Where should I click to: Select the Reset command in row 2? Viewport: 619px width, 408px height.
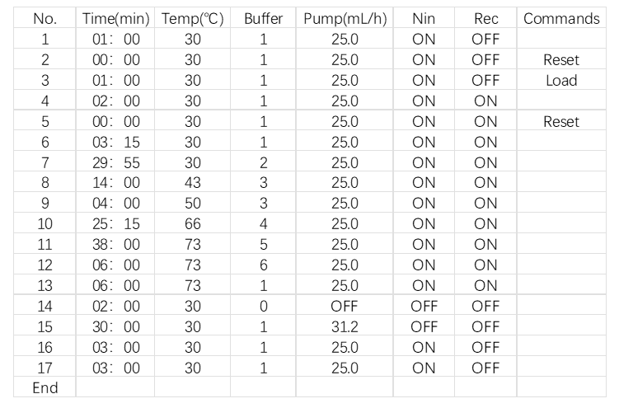(x=561, y=60)
